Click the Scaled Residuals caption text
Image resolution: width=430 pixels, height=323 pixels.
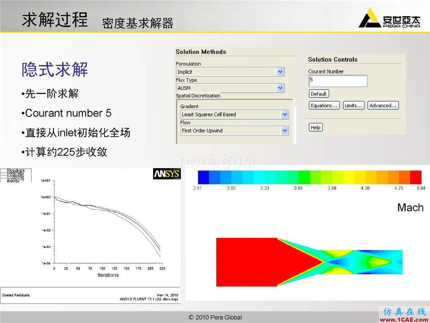coord(16,295)
